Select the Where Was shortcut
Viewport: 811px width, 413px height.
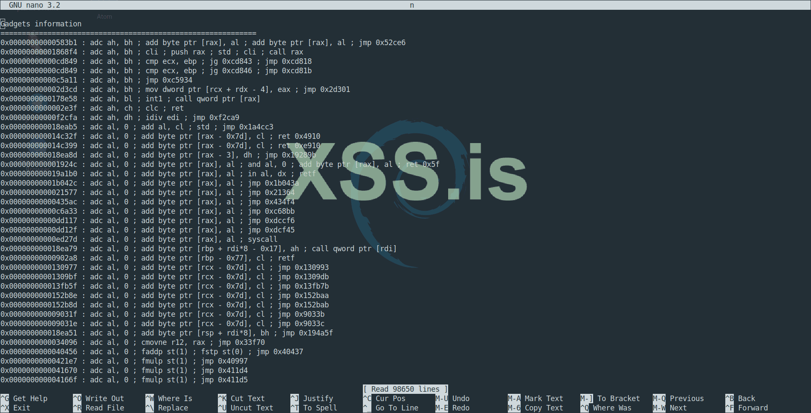pyautogui.click(x=606, y=408)
